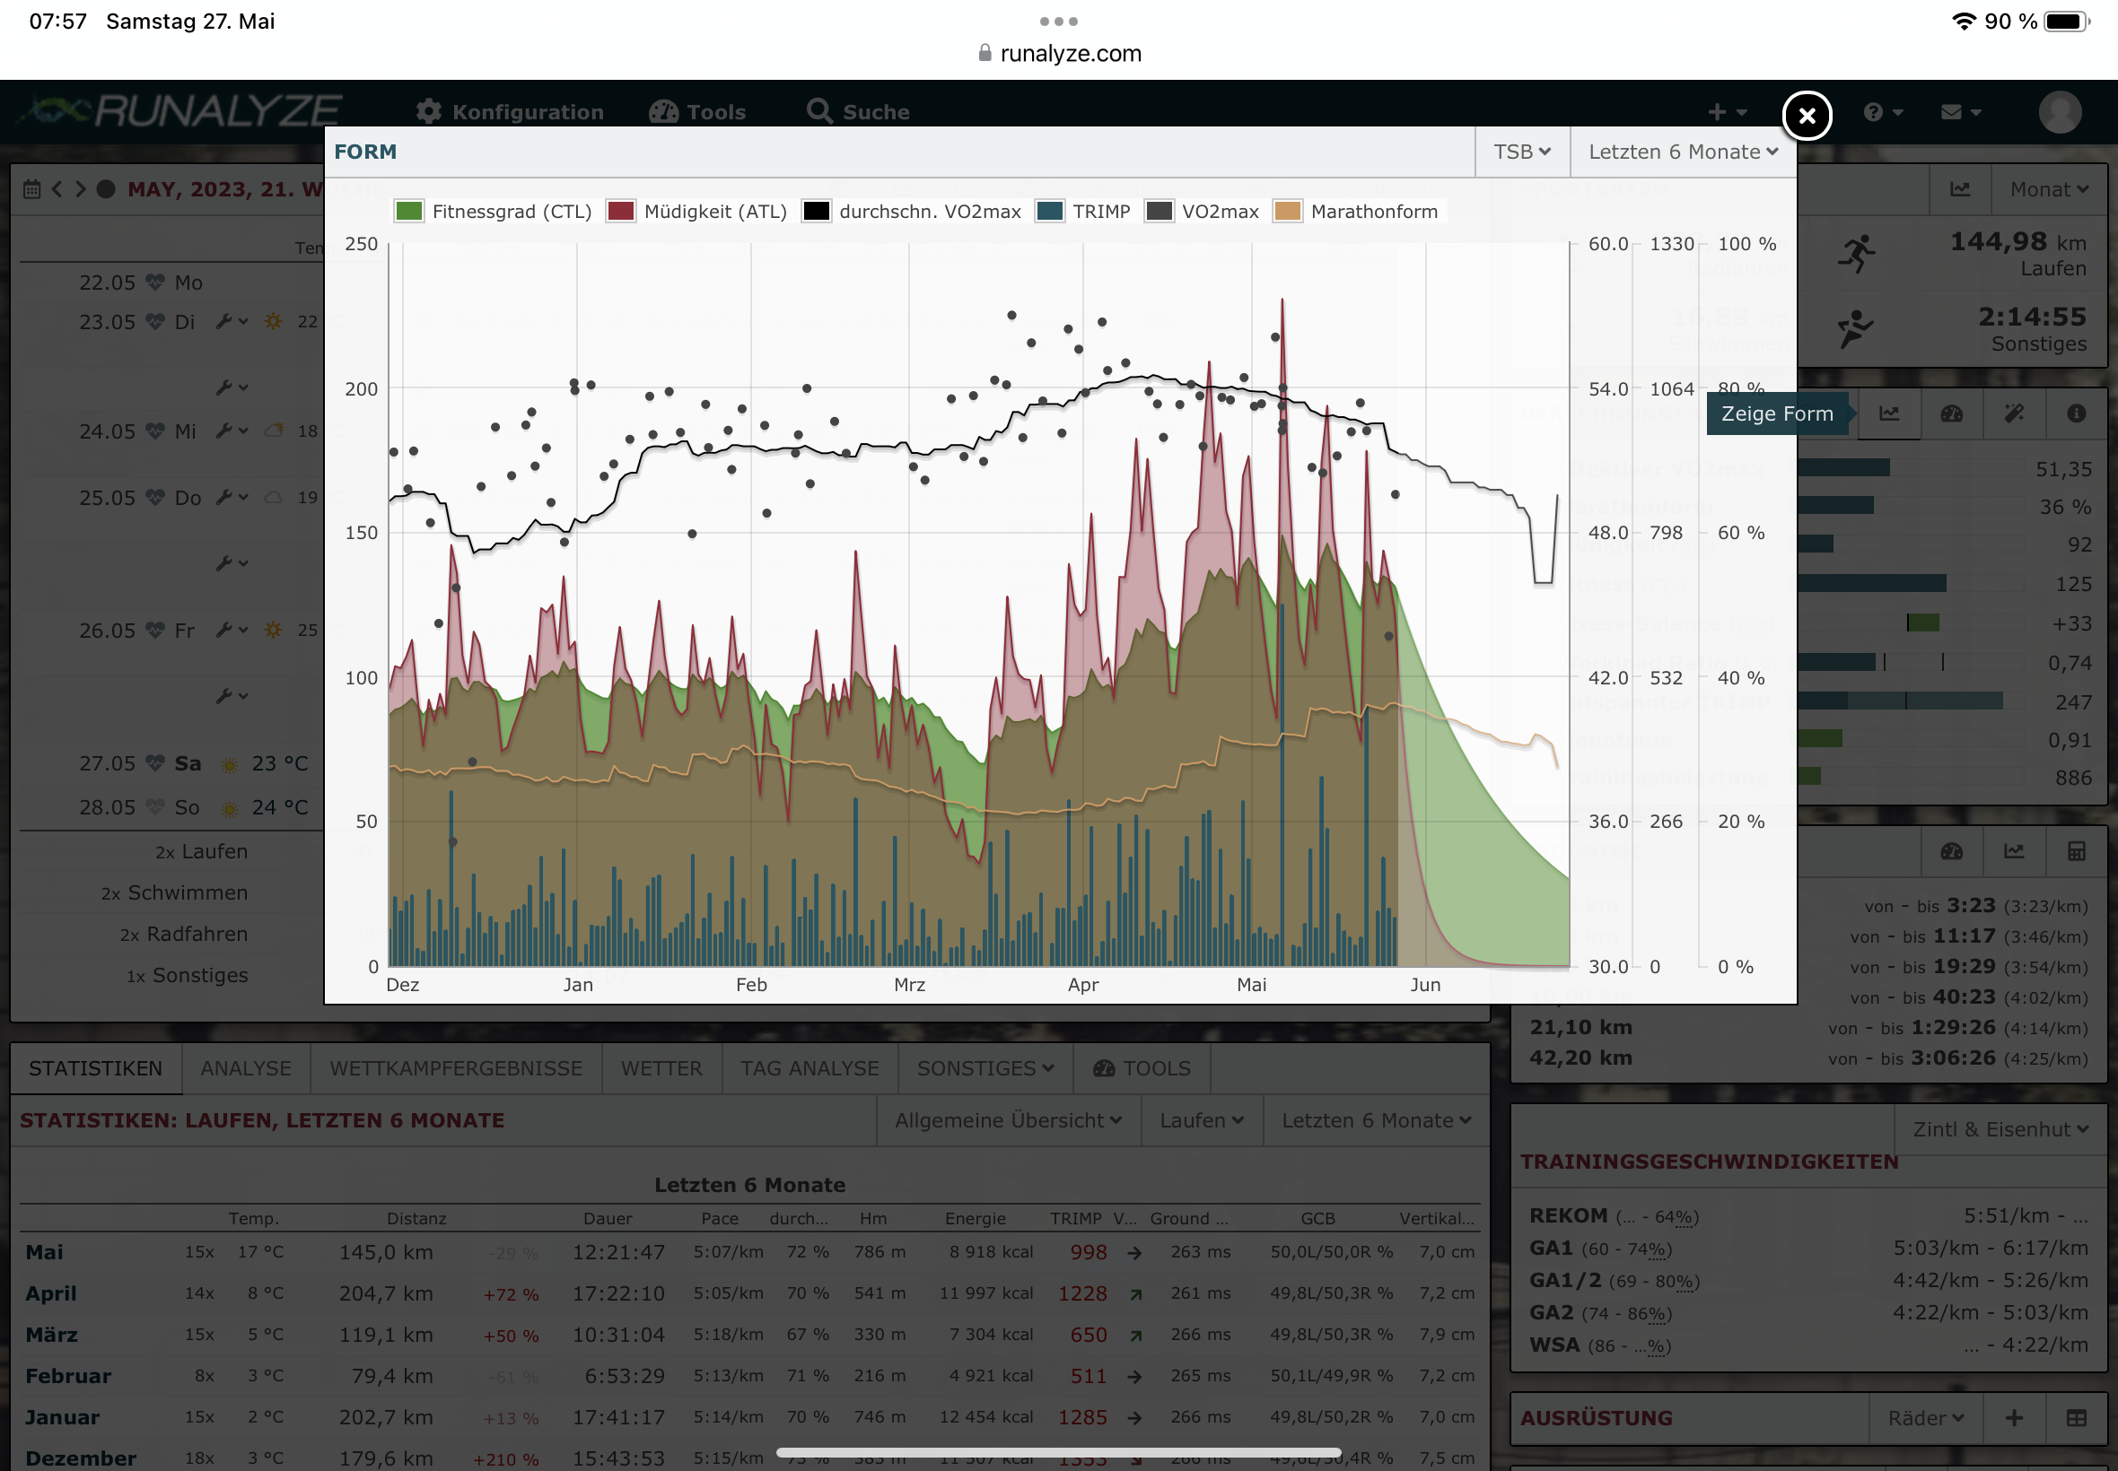Open Letzten 6 Monate dropdown in Form header
This screenshot has width=2118, height=1471.
pos(1682,152)
